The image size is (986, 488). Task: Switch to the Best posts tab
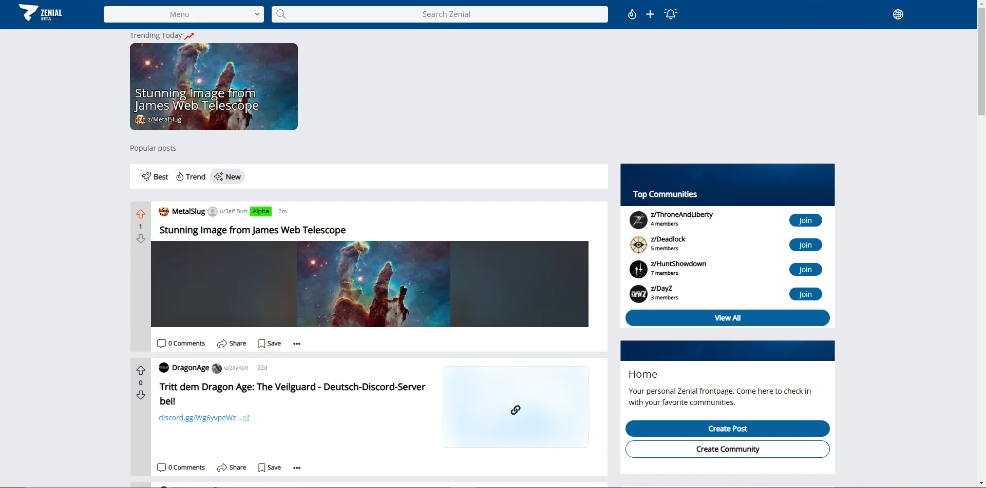pos(155,177)
